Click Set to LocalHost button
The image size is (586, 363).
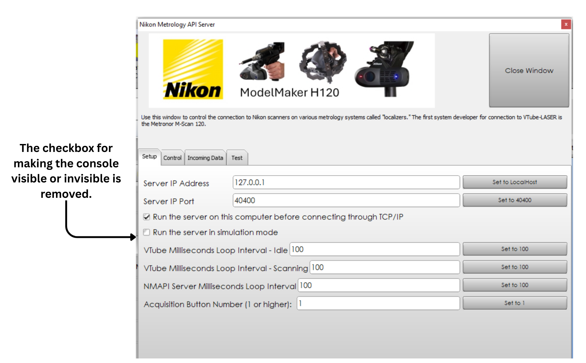[x=515, y=182]
